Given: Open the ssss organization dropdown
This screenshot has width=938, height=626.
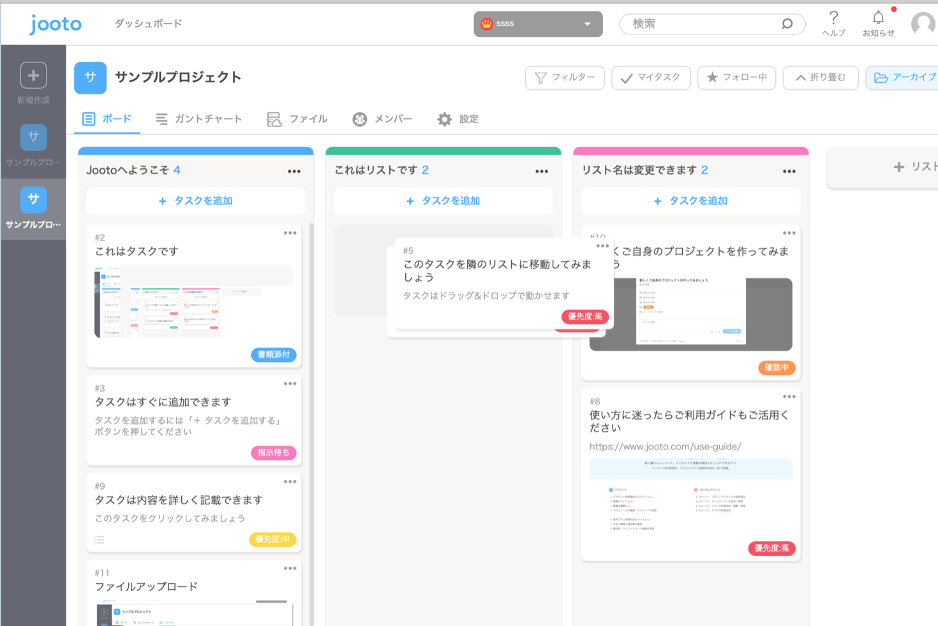Looking at the screenshot, I should pos(538,24).
